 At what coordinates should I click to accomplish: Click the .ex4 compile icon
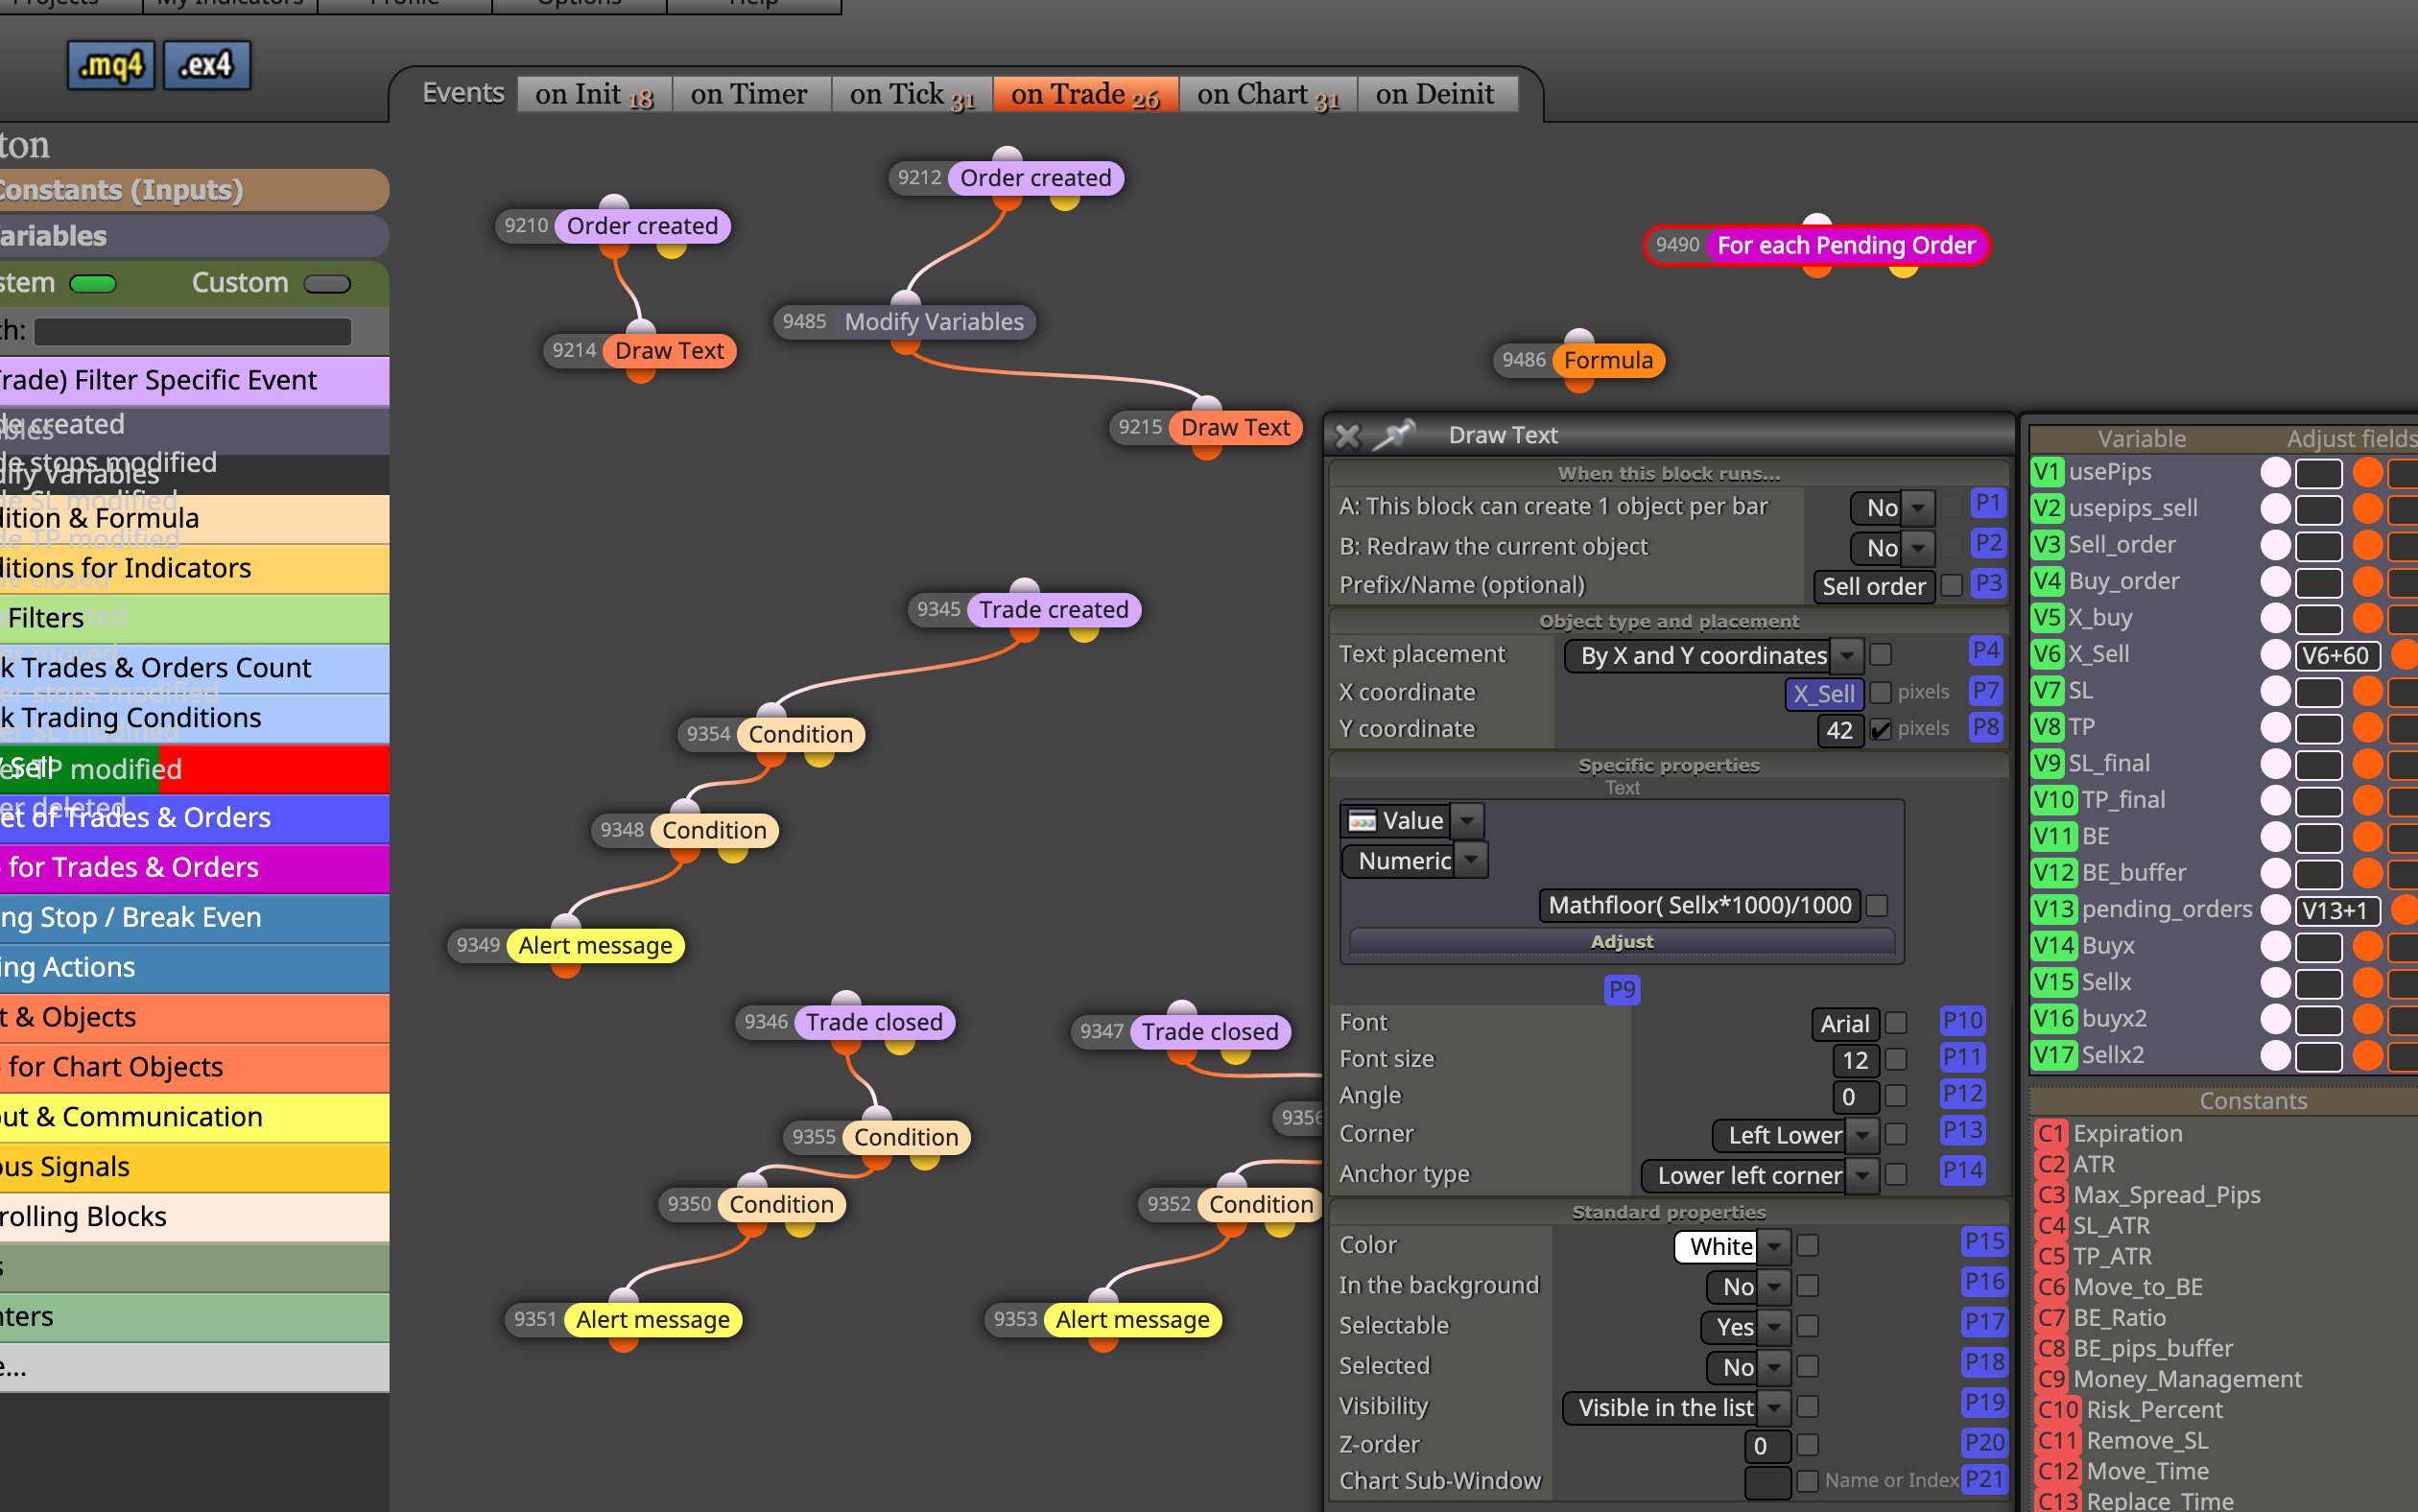(x=206, y=66)
